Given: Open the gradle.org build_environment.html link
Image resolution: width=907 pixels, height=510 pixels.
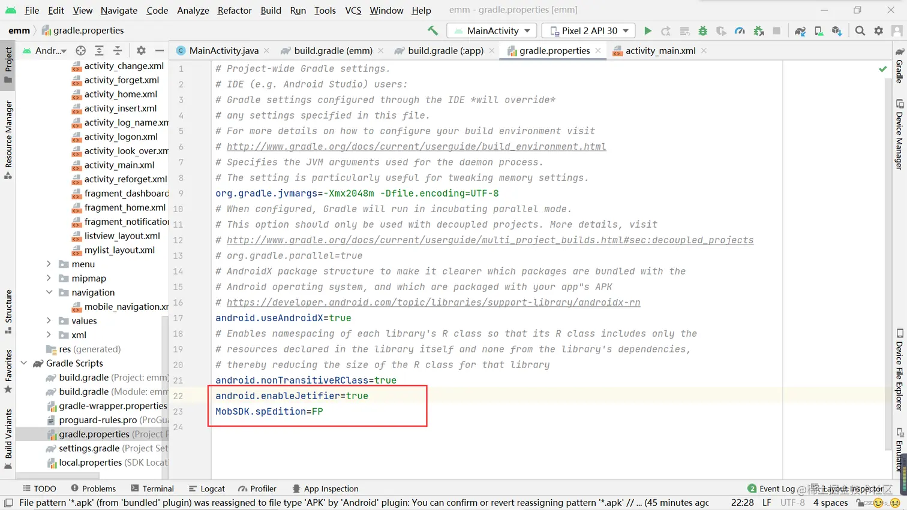Looking at the screenshot, I should pos(416,147).
